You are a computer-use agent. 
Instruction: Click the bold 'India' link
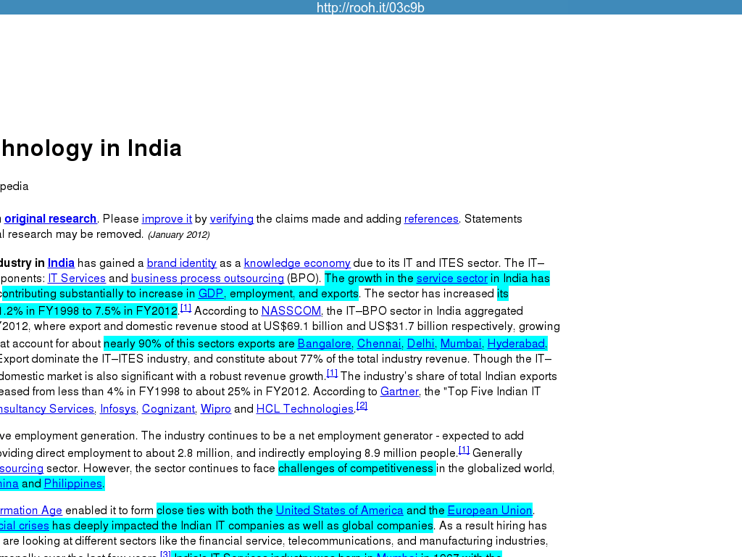61,263
